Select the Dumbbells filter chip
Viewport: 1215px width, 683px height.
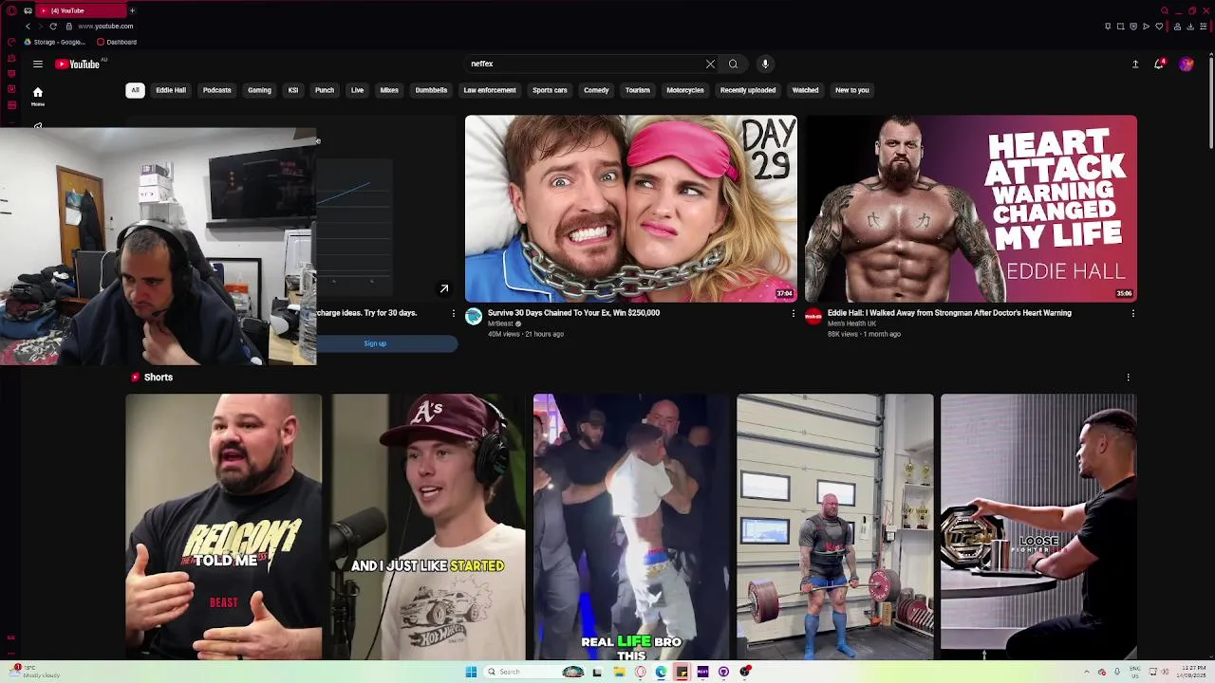tap(431, 90)
